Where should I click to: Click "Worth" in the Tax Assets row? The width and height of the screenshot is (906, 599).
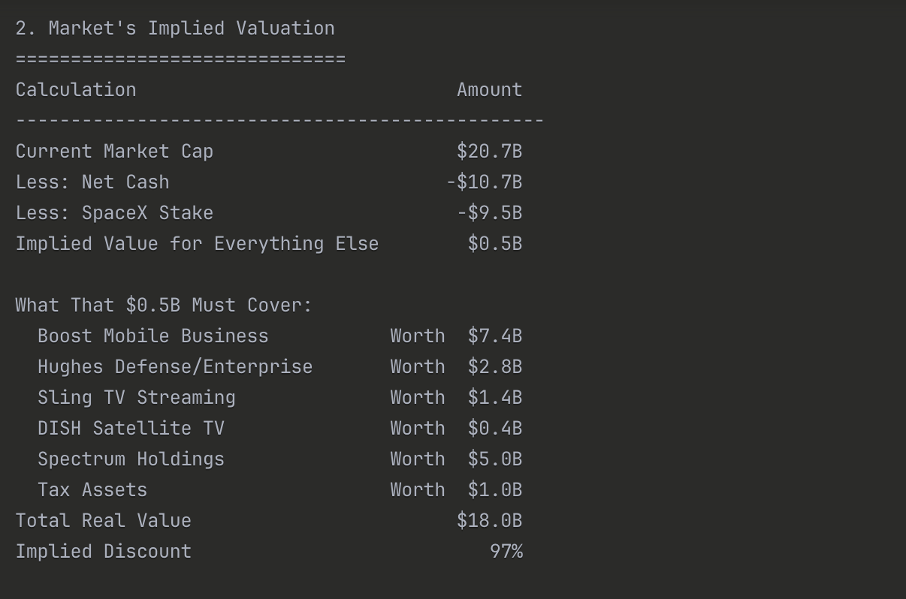pyautogui.click(x=418, y=490)
